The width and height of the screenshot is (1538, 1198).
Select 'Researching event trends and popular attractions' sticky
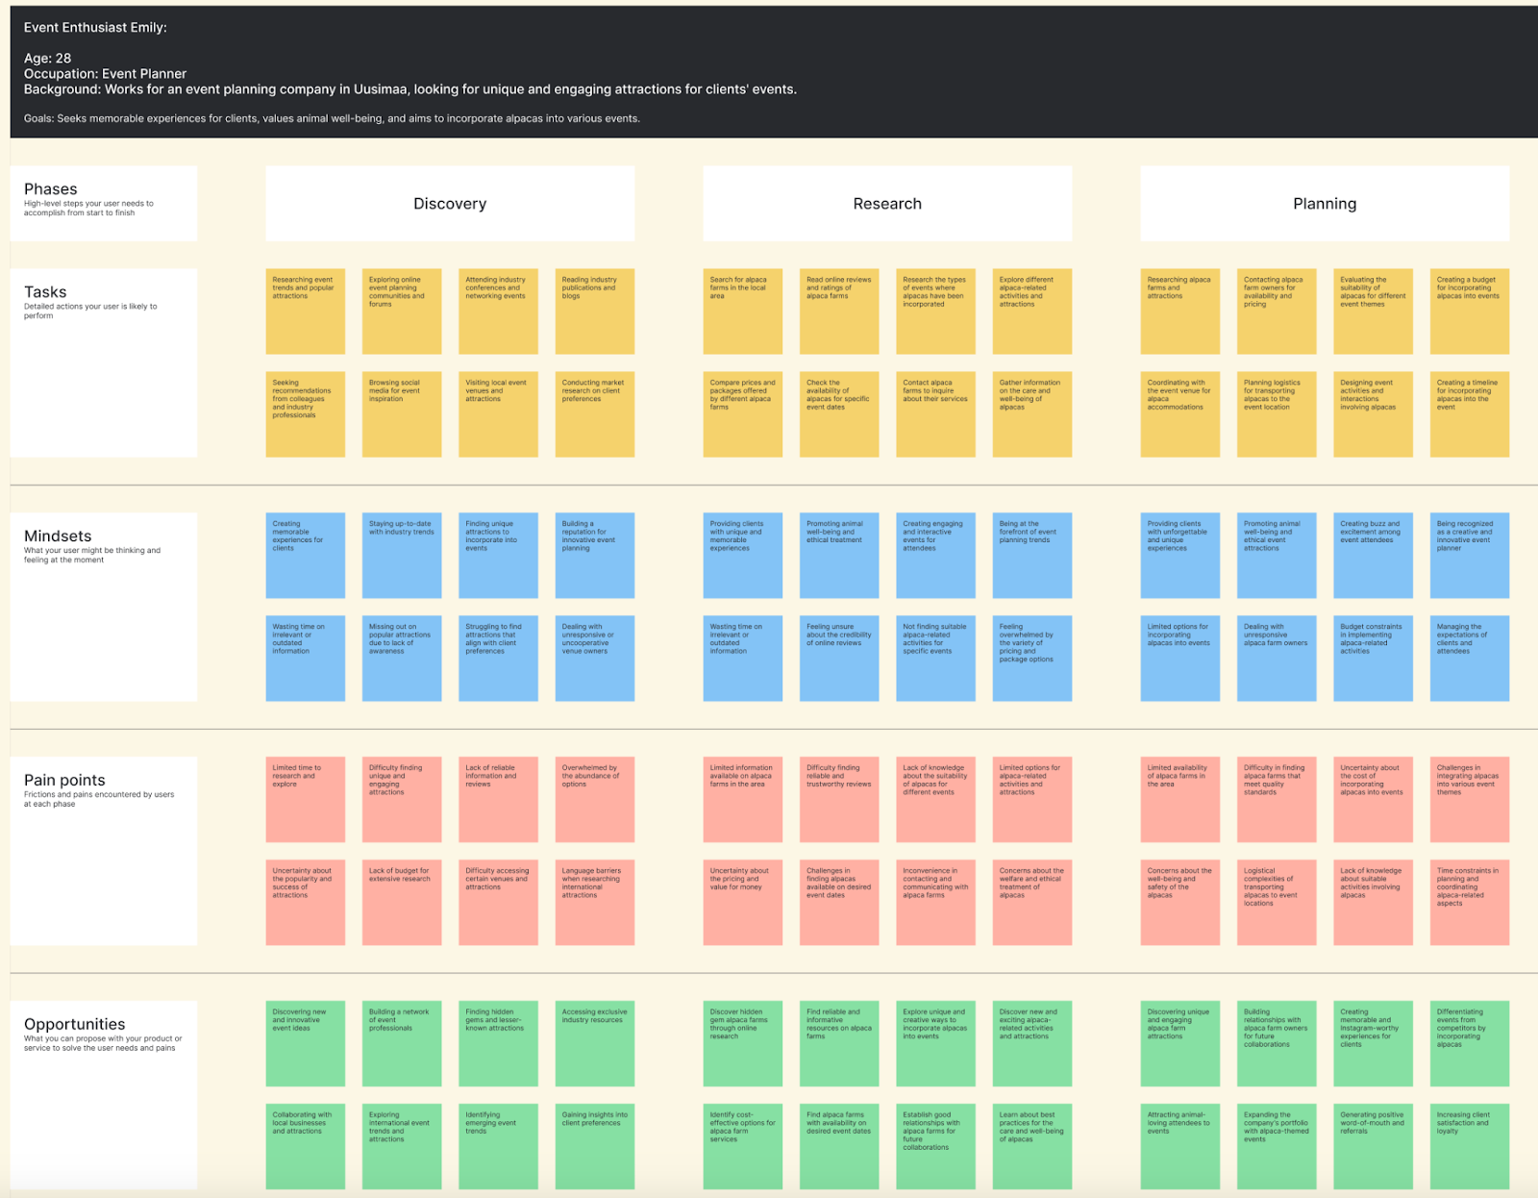[305, 311]
